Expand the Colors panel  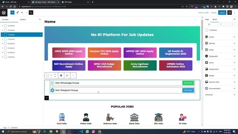coord(220,63)
